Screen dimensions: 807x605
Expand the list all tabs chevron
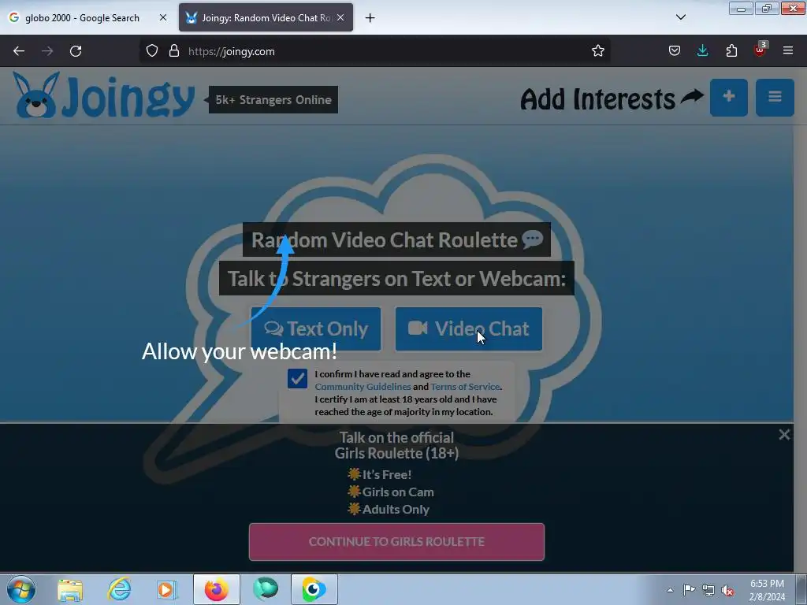tap(680, 17)
